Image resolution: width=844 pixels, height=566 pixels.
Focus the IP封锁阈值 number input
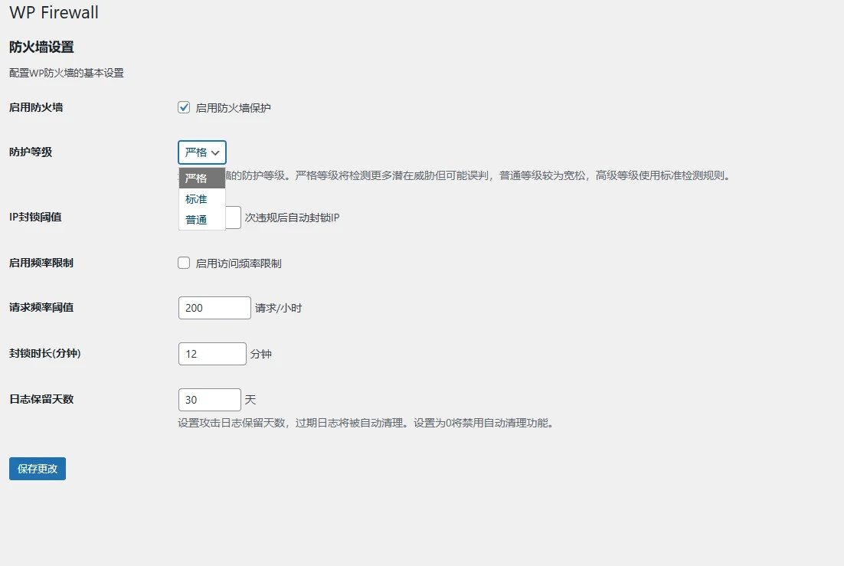pos(234,218)
